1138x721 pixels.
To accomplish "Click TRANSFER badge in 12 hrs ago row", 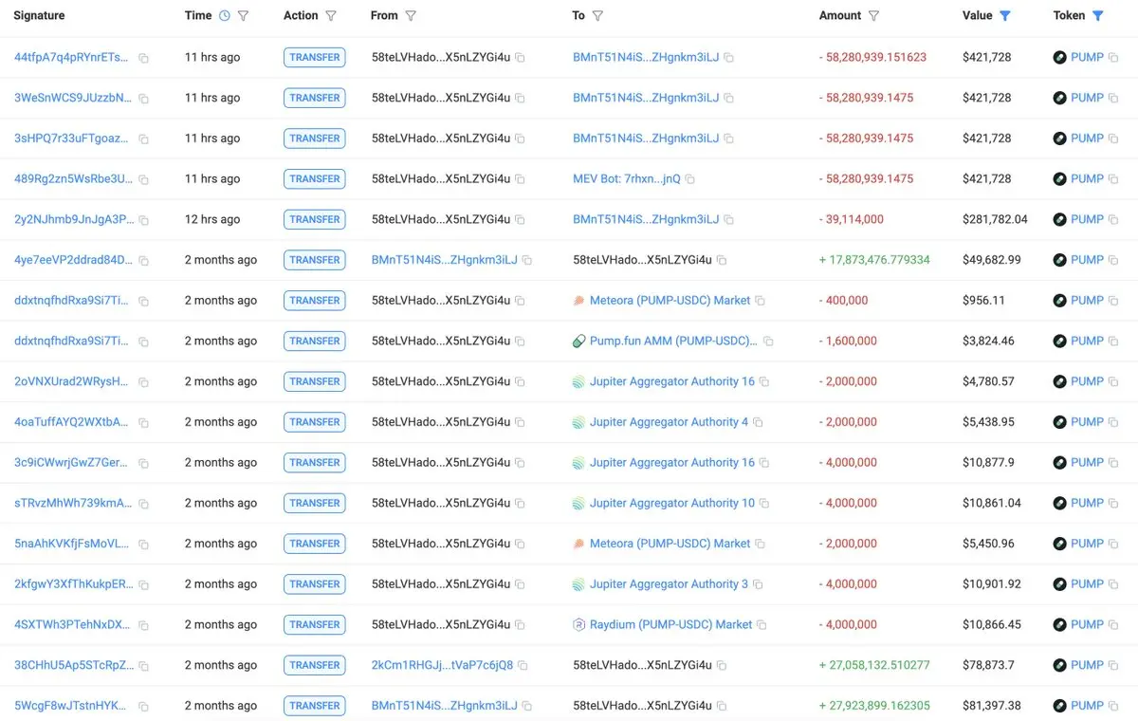I will click(315, 219).
